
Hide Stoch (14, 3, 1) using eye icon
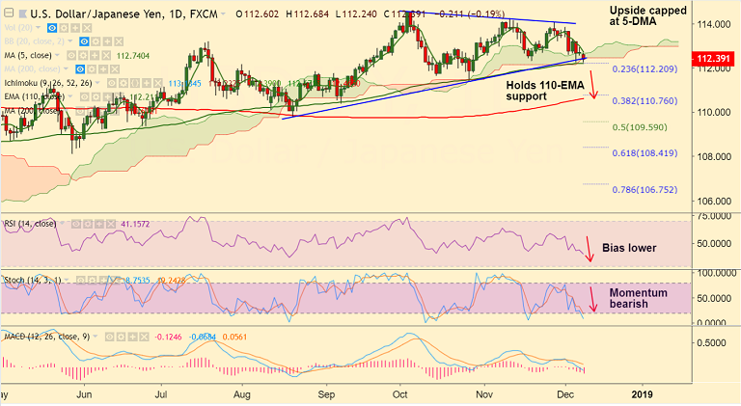coord(80,280)
